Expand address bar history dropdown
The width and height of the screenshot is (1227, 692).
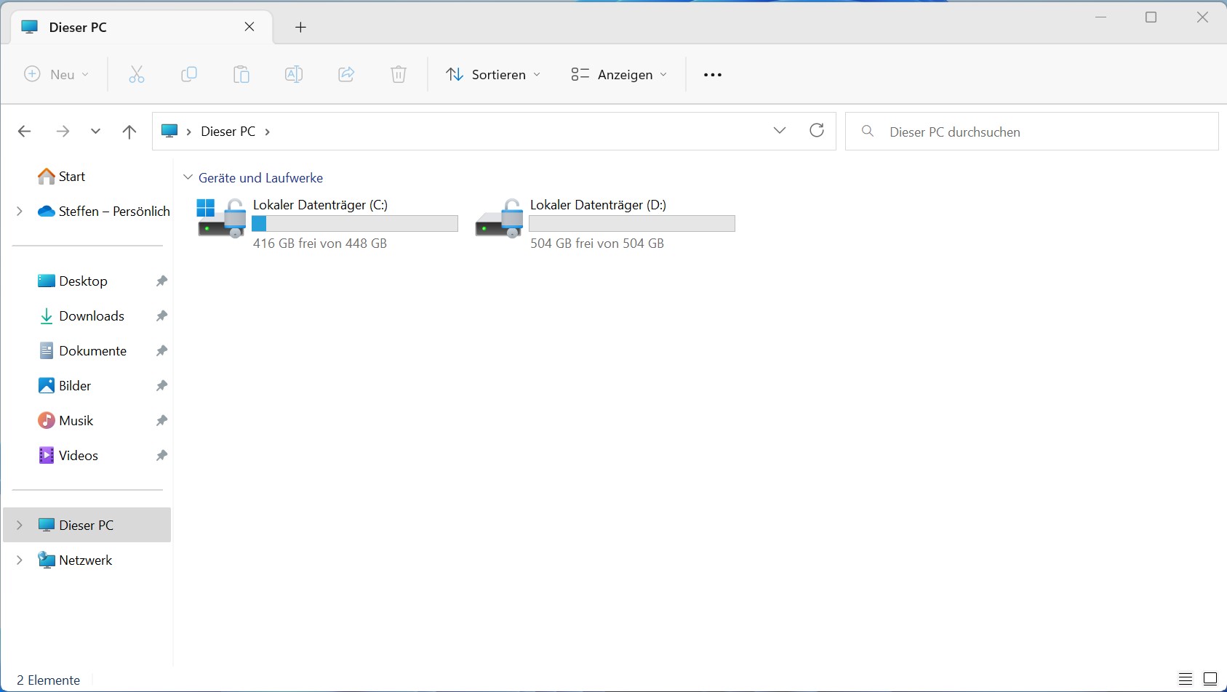click(780, 130)
